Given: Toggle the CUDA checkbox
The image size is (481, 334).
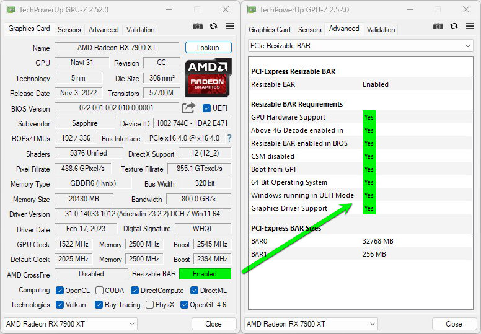Looking at the screenshot, I should click(x=99, y=290).
